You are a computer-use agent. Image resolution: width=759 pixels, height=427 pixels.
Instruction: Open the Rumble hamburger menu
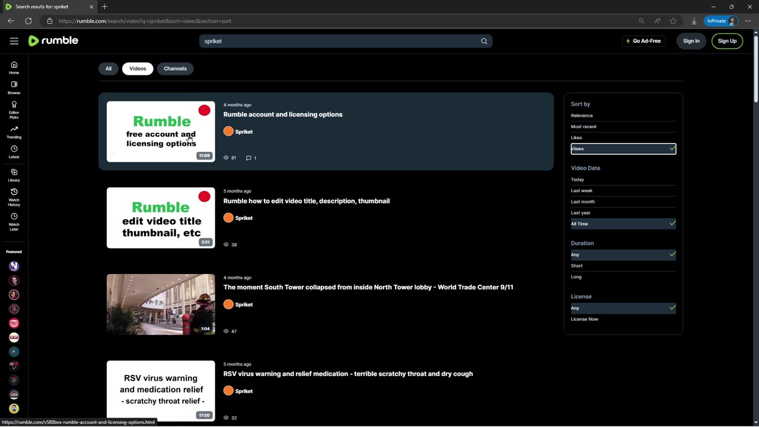14,41
